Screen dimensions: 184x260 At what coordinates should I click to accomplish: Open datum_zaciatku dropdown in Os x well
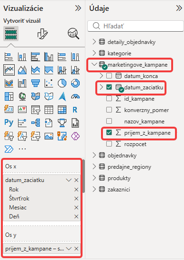point(69,180)
